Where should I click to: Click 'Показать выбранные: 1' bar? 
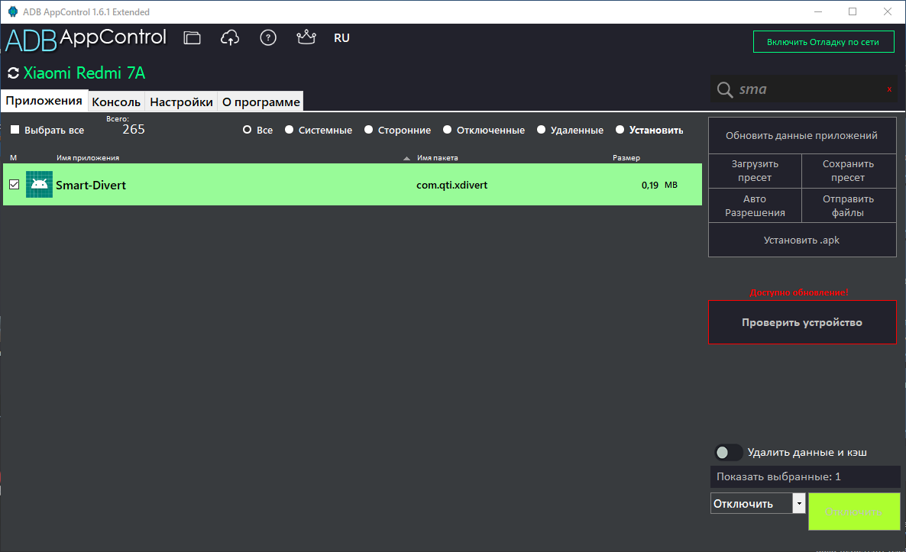pos(805,477)
